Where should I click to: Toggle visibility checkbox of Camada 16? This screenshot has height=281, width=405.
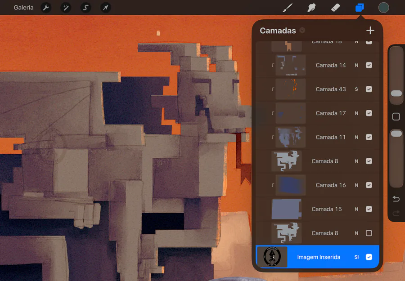click(369, 185)
